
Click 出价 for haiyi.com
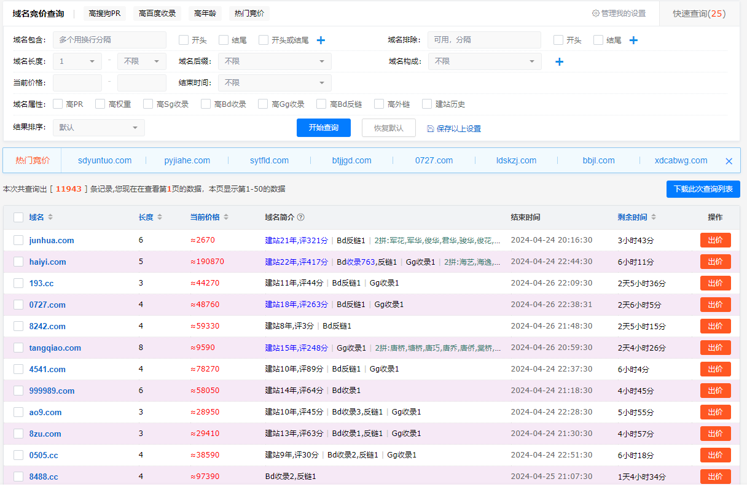[x=716, y=262]
